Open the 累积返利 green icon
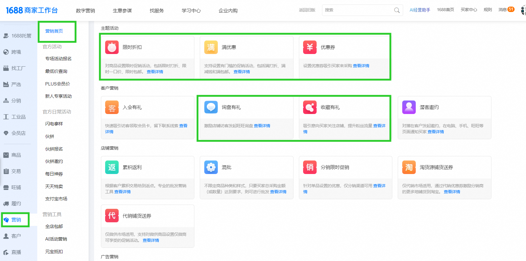This screenshot has height=261, width=526. click(112, 167)
